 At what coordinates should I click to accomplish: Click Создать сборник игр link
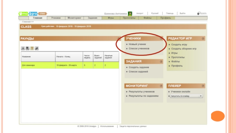pos(184,49)
